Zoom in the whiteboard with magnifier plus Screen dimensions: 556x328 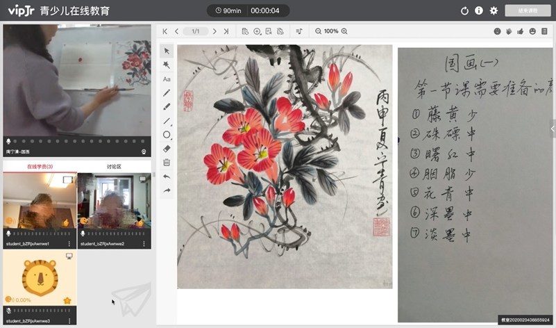point(344,31)
